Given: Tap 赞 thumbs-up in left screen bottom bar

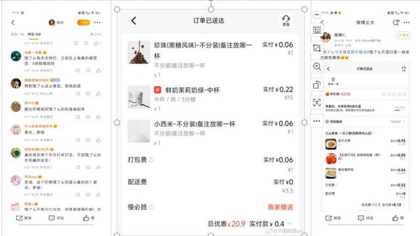Looking at the screenshot, I should click(89, 218).
